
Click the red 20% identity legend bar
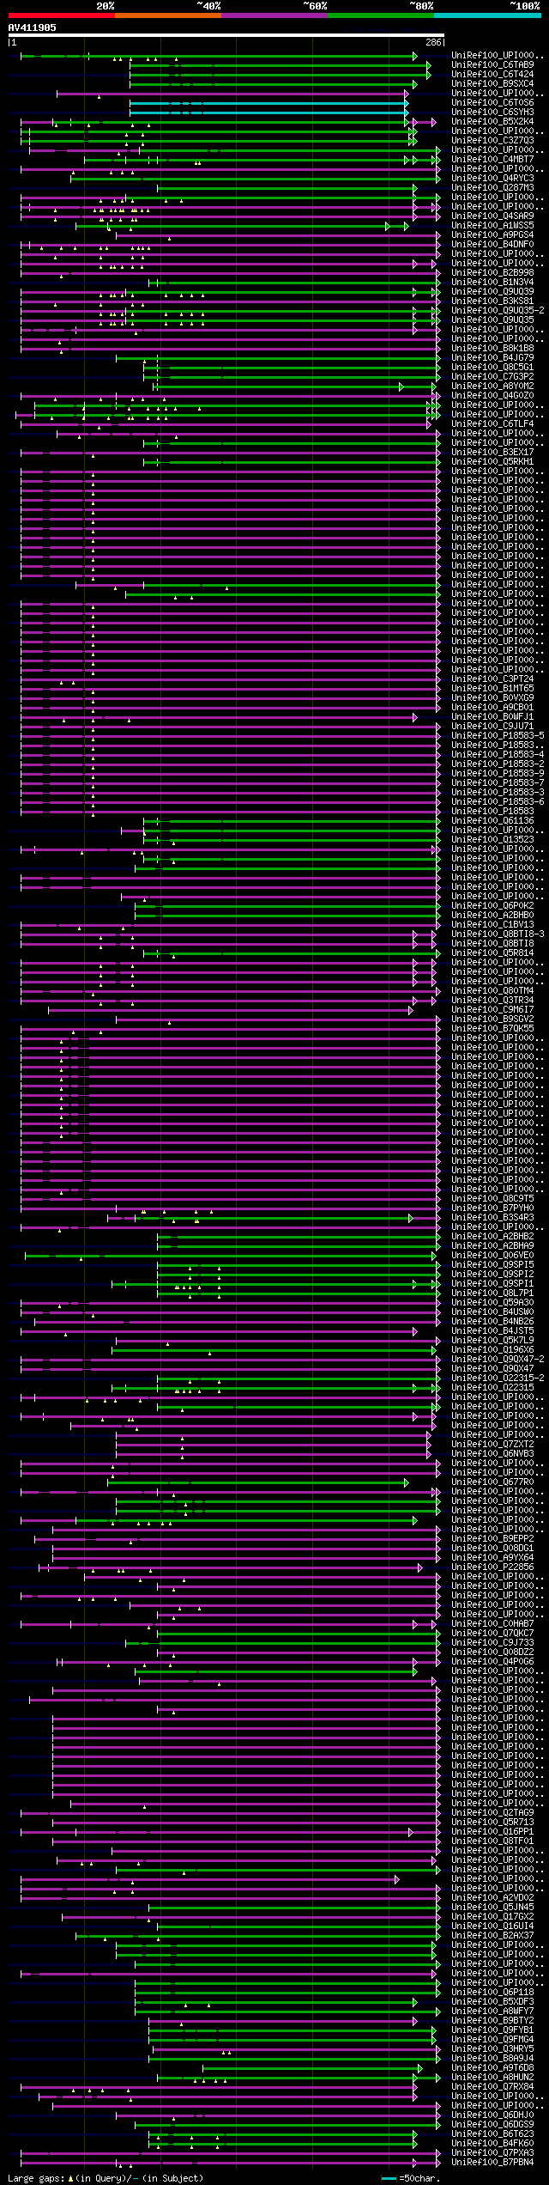(62, 15)
